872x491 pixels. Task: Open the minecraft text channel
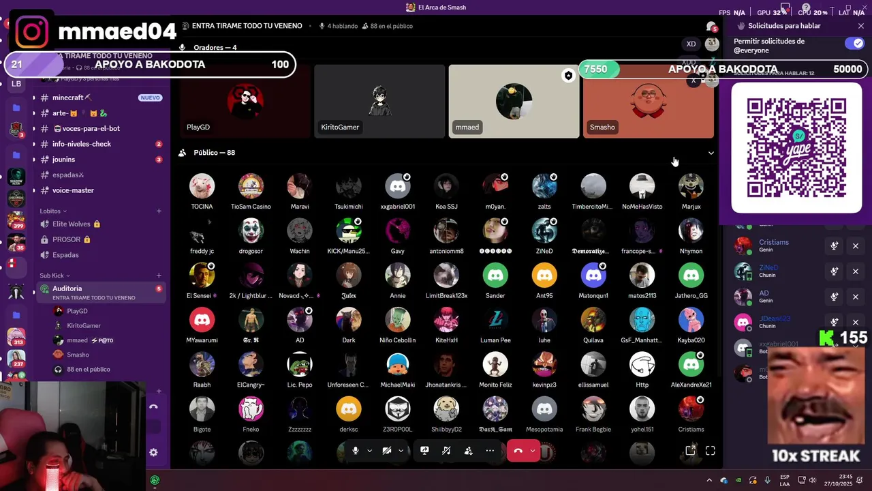pyautogui.click(x=101, y=98)
